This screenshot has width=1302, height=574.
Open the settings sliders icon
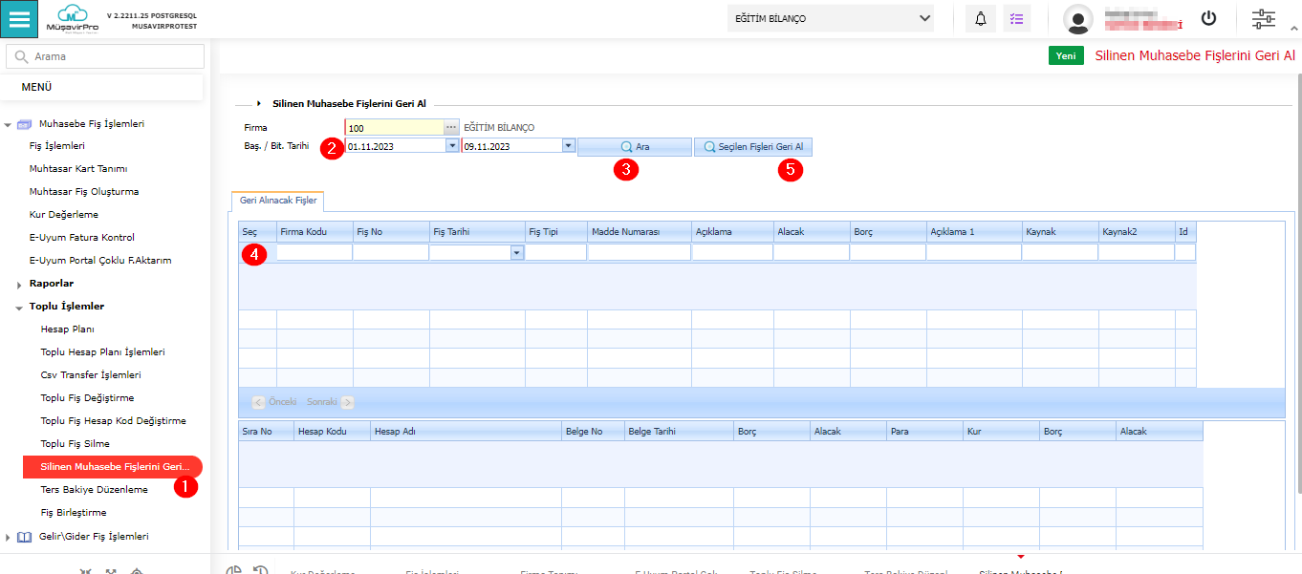coord(1264,18)
